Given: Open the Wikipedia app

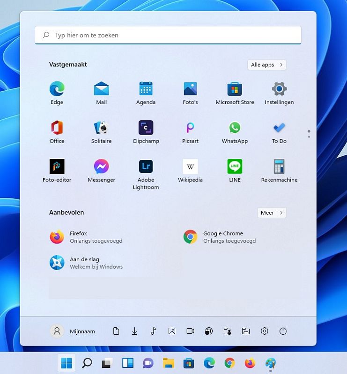Looking at the screenshot, I should coord(190,171).
